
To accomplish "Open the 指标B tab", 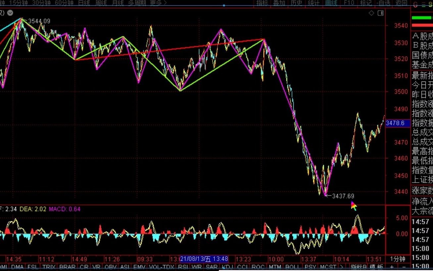I will tap(359, 267).
